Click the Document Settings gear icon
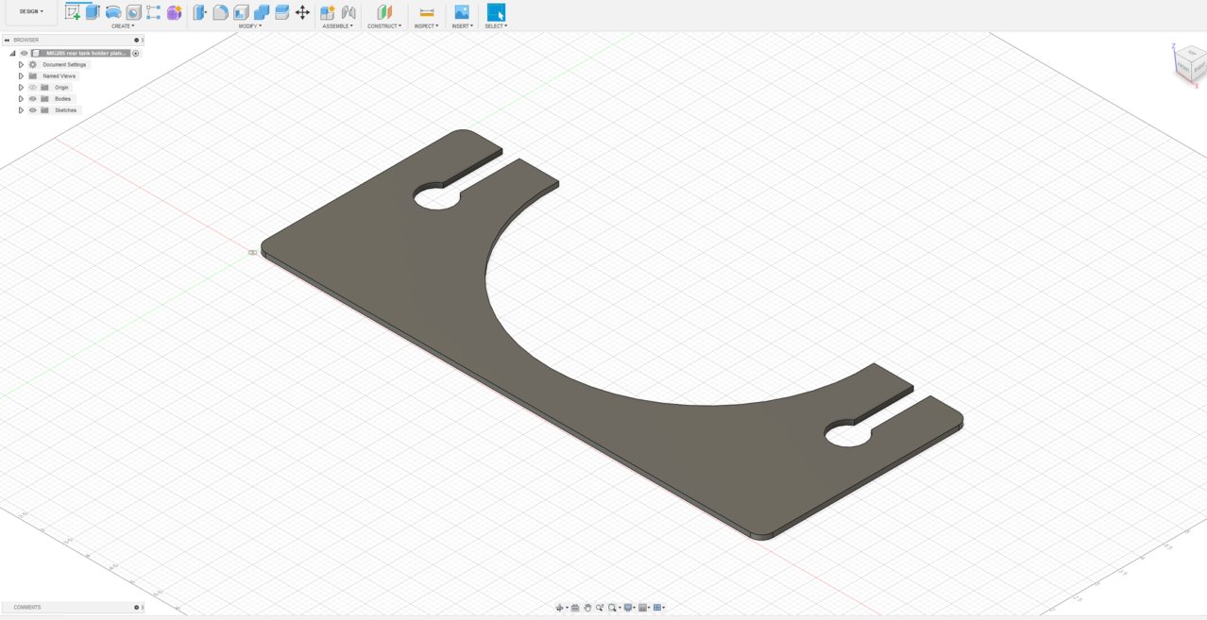1207x620 pixels. point(32,64)
